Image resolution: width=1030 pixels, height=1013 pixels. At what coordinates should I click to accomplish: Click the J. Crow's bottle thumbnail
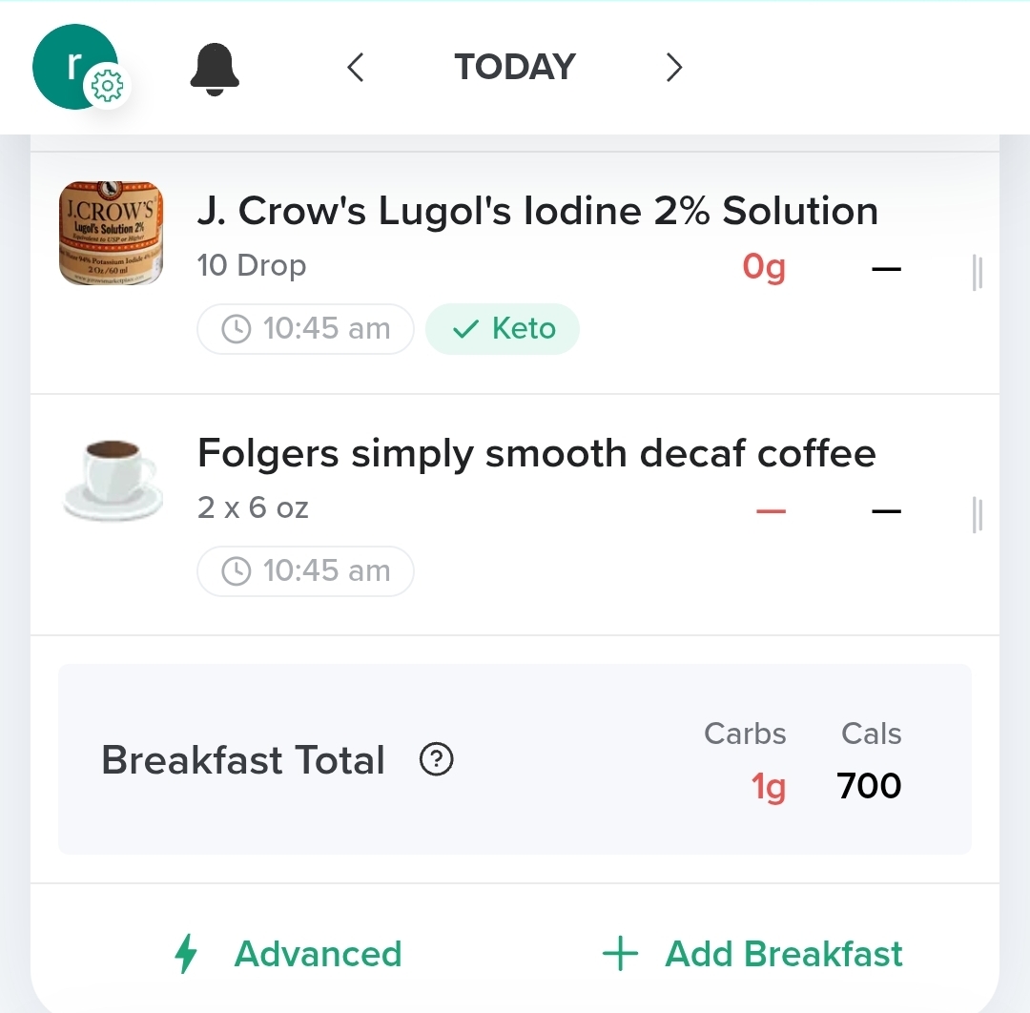pyautogui.click(x=111, y=233)
